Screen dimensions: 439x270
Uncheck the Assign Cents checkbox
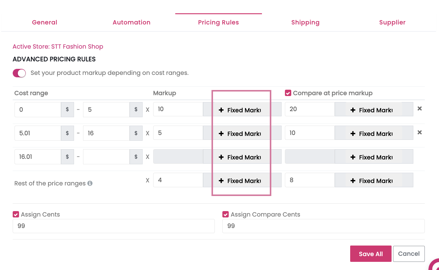pos(16,214)
